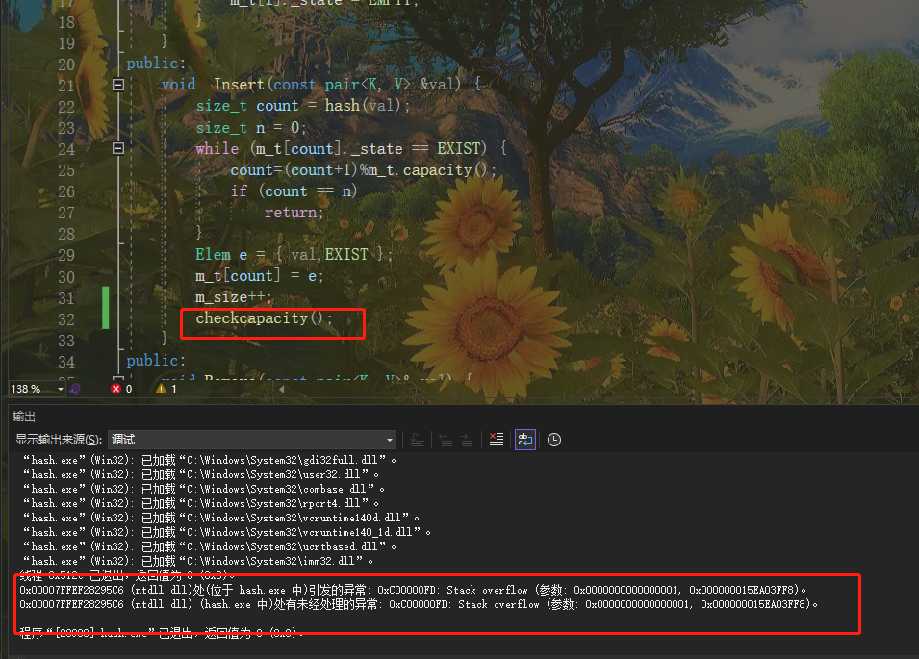Click 'm_size++;' on line 31
The image size is (919, 659).
click(x=234, y=297)
